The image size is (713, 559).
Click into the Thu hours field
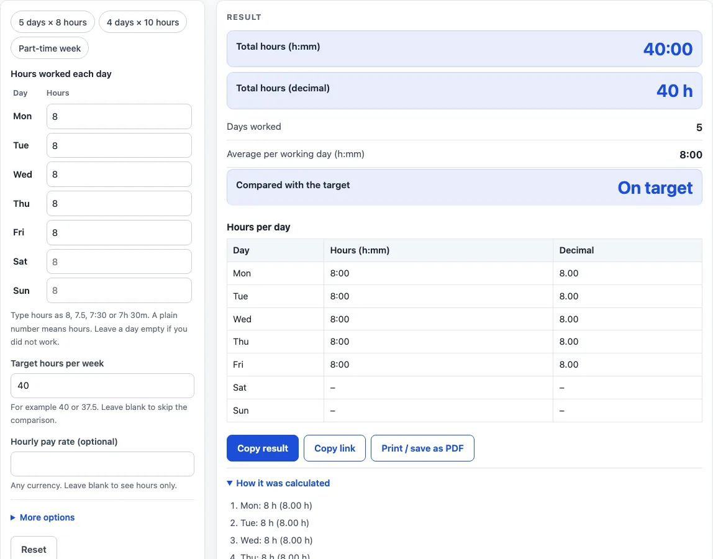119,203
